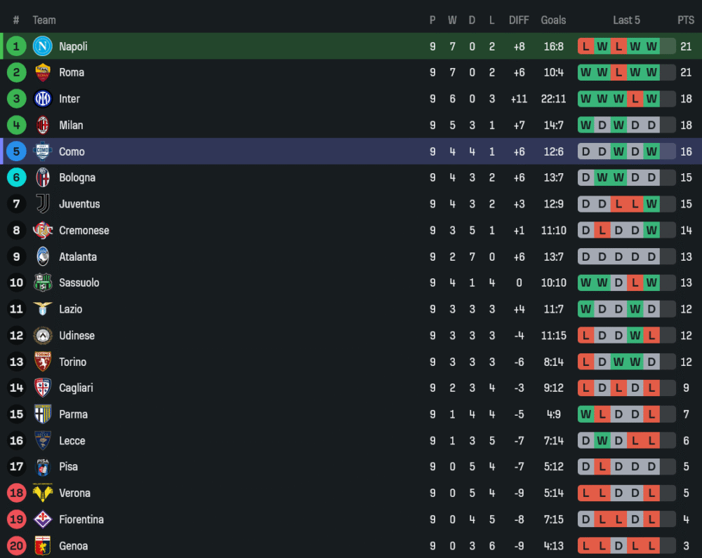Click the rank 5 position badge

(x=17, y=151)
